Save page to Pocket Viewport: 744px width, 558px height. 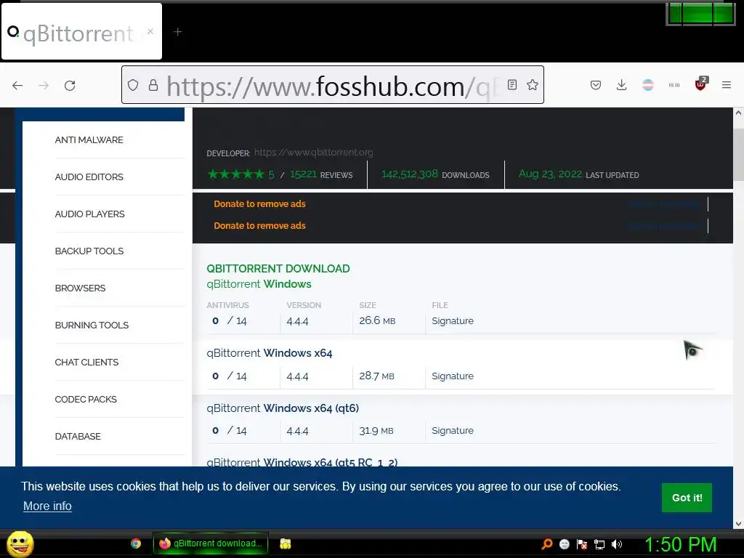(x=596, y=85)
